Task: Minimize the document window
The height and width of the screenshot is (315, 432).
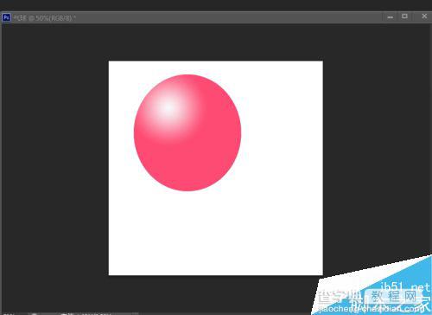Action: coord(391,17)
